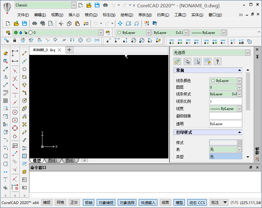Viewport: 262px width, 208px height.
Task: Click the Paste clipboard icon
Action: [77, 23]
